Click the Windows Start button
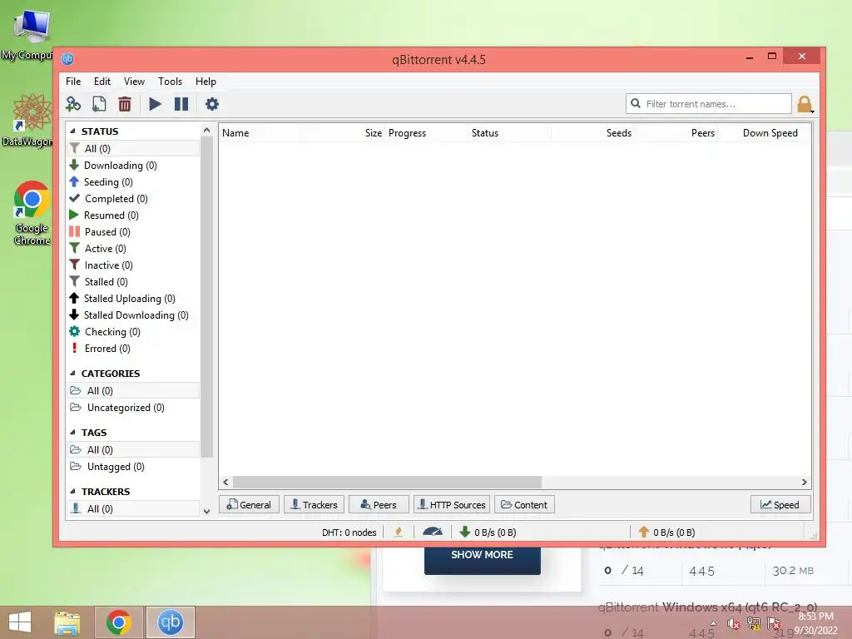 pos(20,622)
